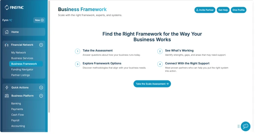Click "Find the Right Framework" main heading
This screenshot has width=255, height=134.
coord(152,37)
